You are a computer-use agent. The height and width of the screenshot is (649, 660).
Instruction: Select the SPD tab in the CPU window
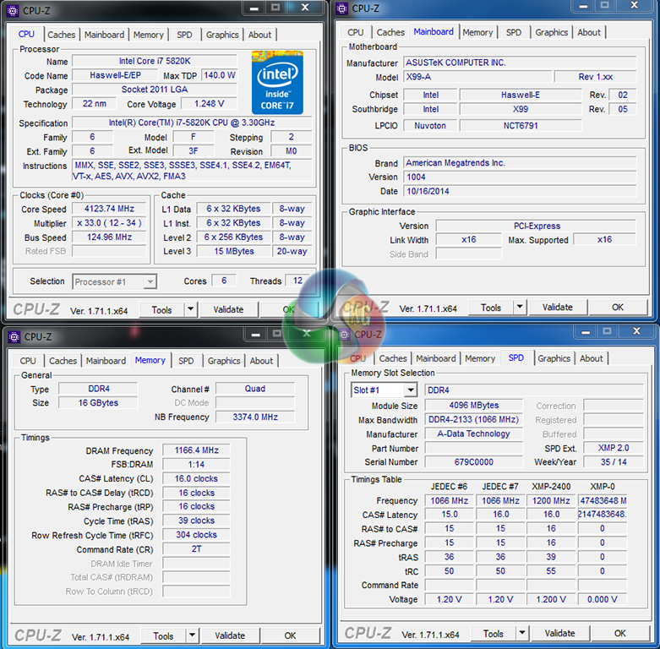point(184,35)
